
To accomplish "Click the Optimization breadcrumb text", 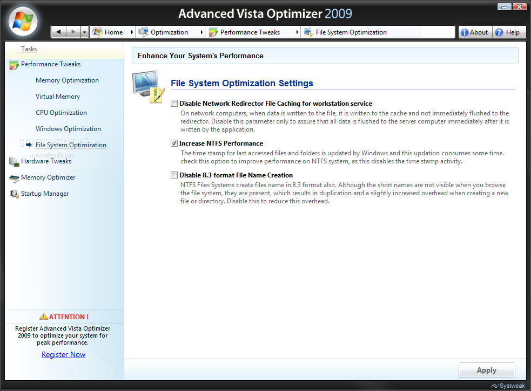I will tap(169, 32).
